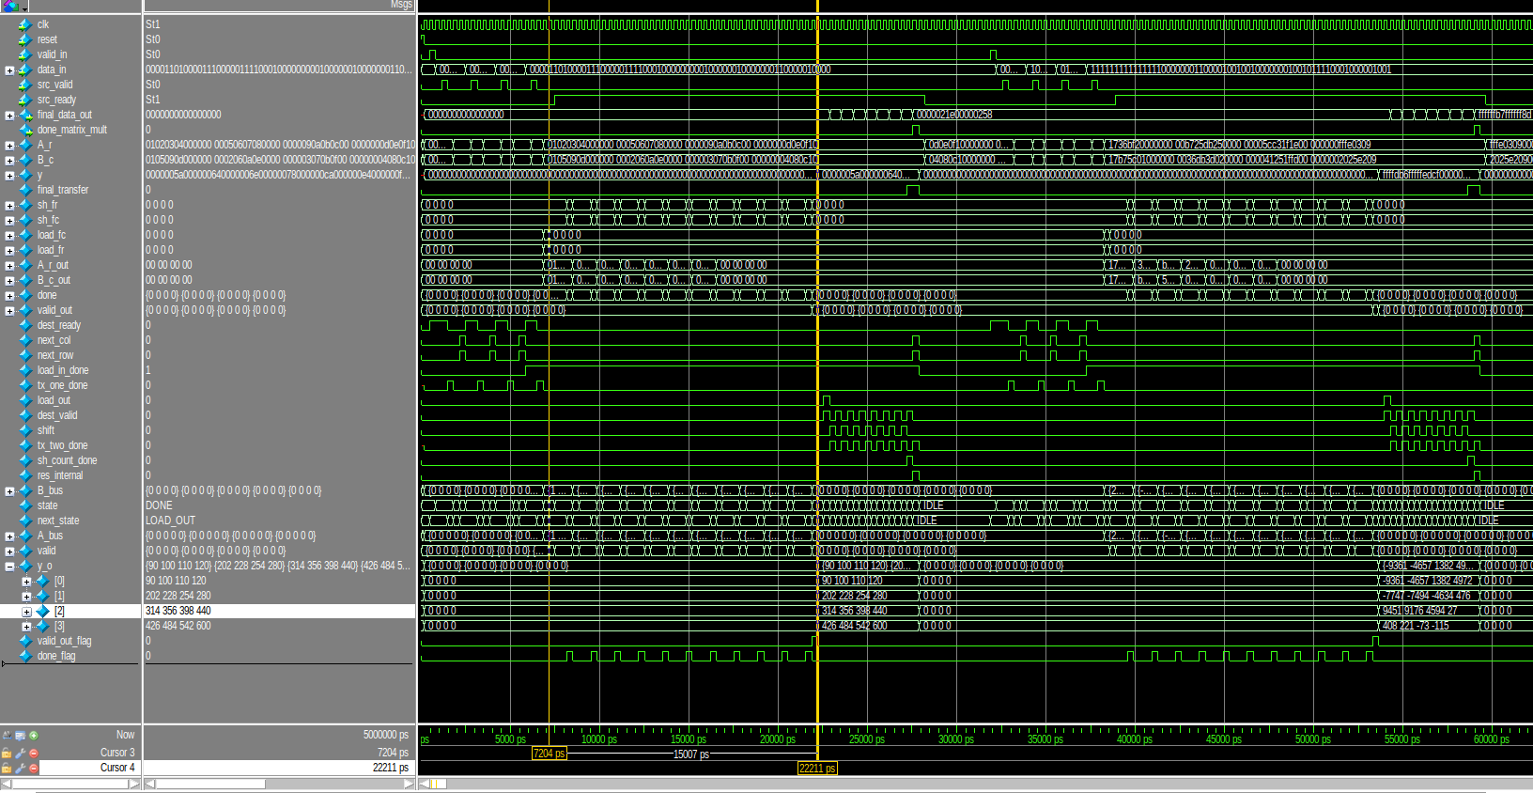
Task: Expand the B_bus signal group
Action: tap(9, 490)
